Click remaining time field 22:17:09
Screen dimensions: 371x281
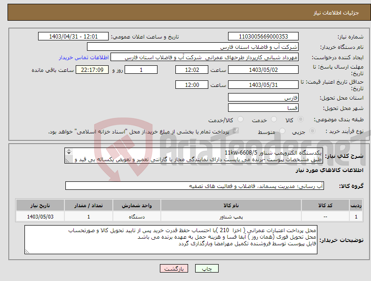[x=92, y=70]
